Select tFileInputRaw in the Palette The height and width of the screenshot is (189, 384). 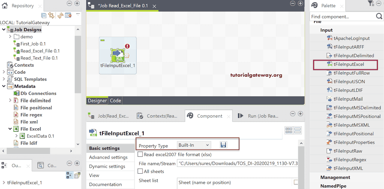pos(345,151)
